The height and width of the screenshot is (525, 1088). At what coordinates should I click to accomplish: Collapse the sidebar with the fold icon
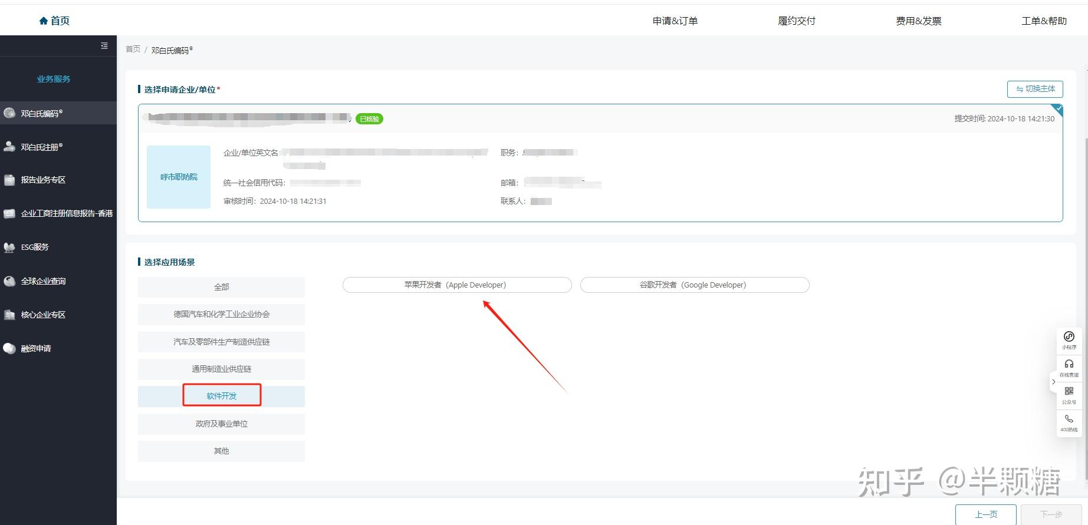click(104, 46)
